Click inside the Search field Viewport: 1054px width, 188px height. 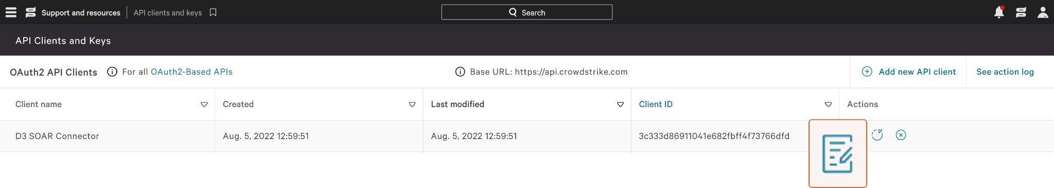coord(527,12)
